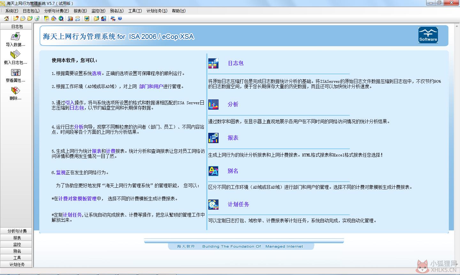The image size is (460, 275).
Task: Open the 报表(R) menu
Action: (80, 11)
